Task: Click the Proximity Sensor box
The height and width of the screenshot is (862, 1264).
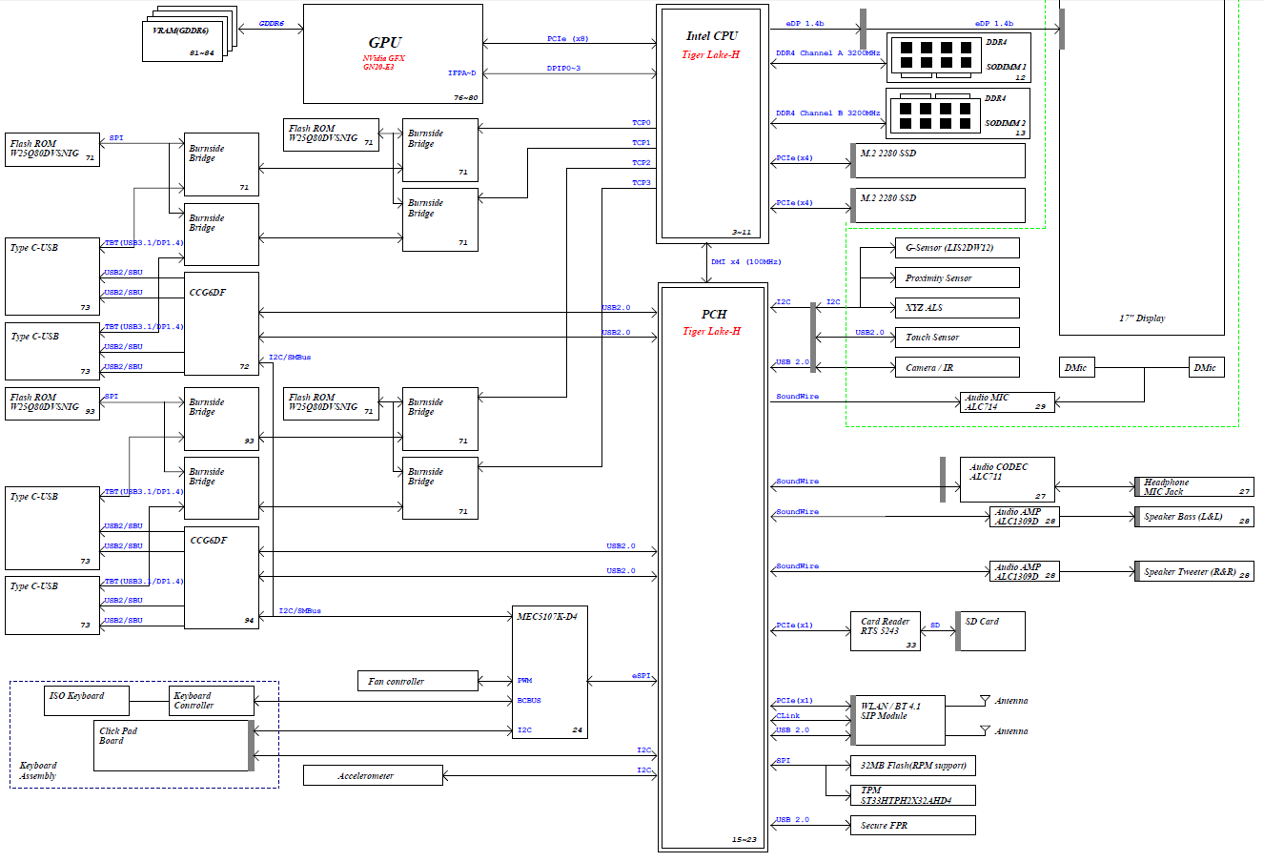Action: pos(957,277)
